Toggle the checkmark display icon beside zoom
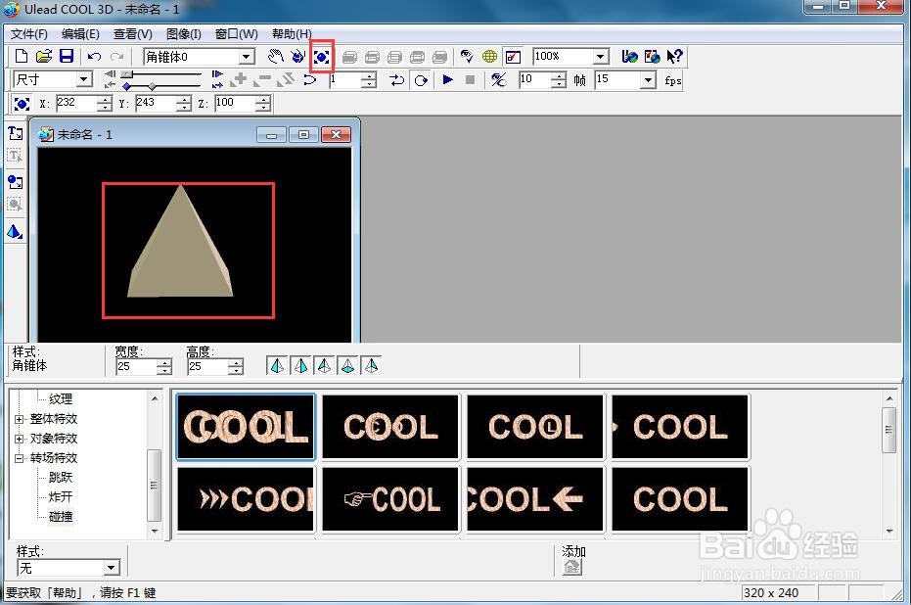The height and width of the screenshot is (605, 911). (513, 57)
